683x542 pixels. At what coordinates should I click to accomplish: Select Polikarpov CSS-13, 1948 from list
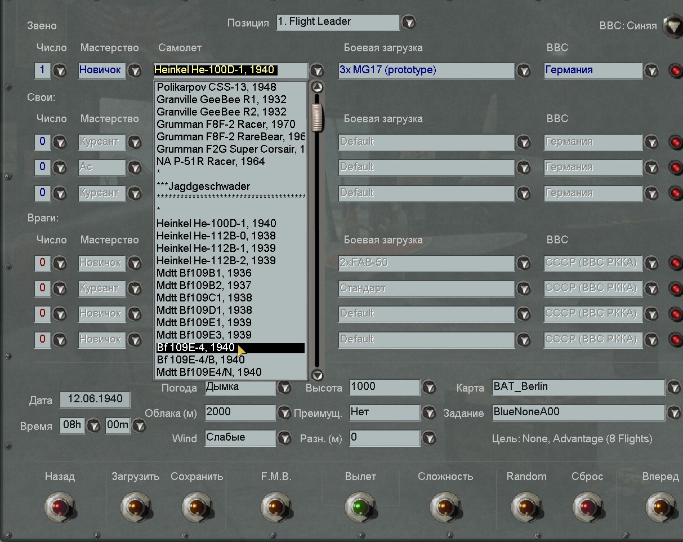230,87
